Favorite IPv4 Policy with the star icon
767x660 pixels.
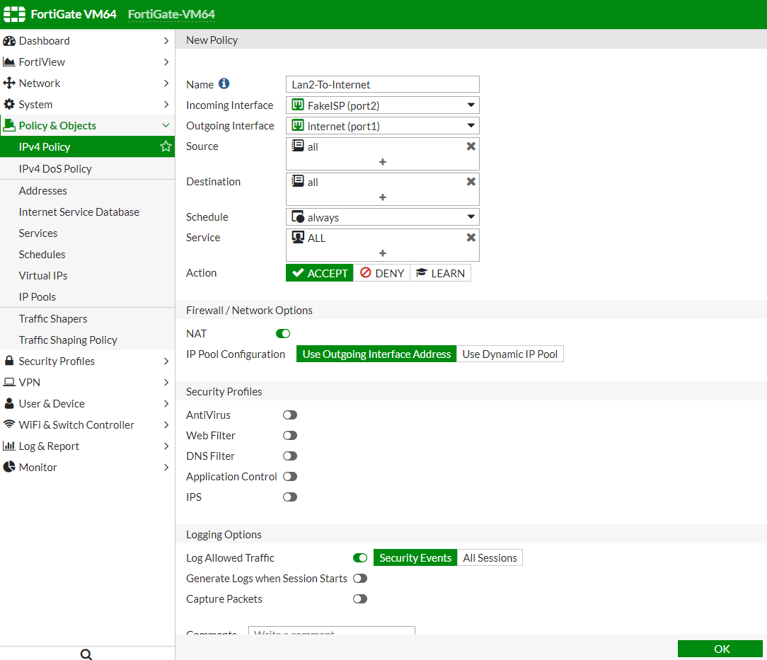pyautogui.click(x=166, y=146)
